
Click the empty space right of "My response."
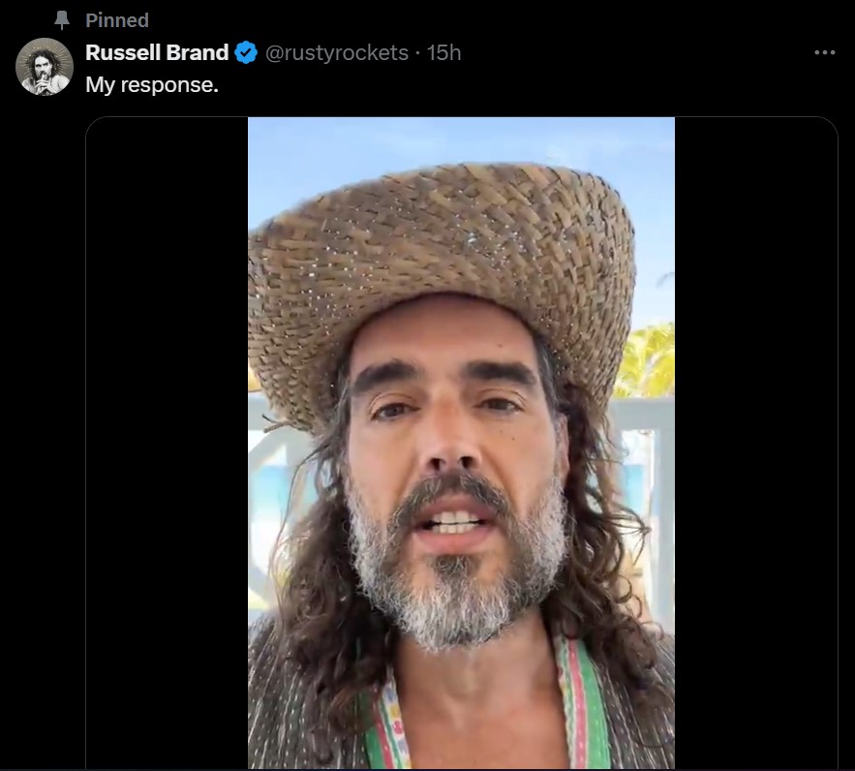coord(484,84)
